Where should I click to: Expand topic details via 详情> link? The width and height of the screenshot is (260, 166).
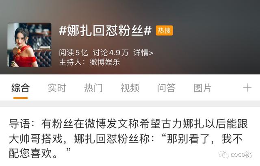[x=143, y=53]
